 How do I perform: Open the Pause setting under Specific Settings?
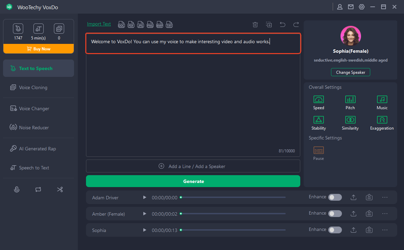(318, 150)
